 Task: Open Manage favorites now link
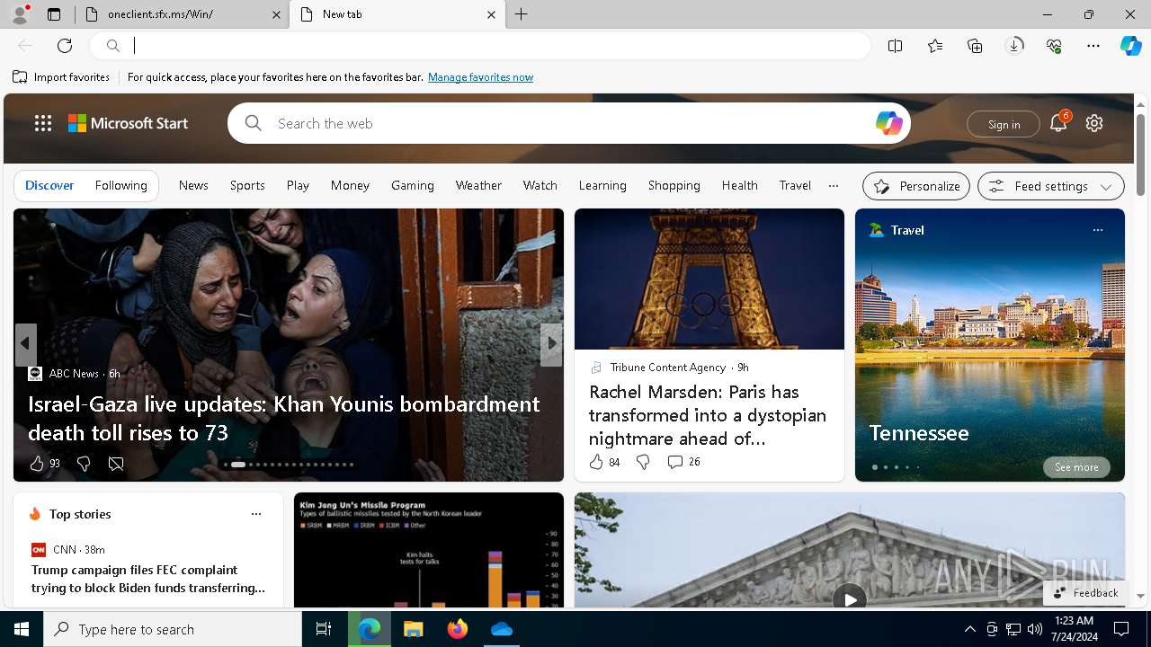[481, 77]
